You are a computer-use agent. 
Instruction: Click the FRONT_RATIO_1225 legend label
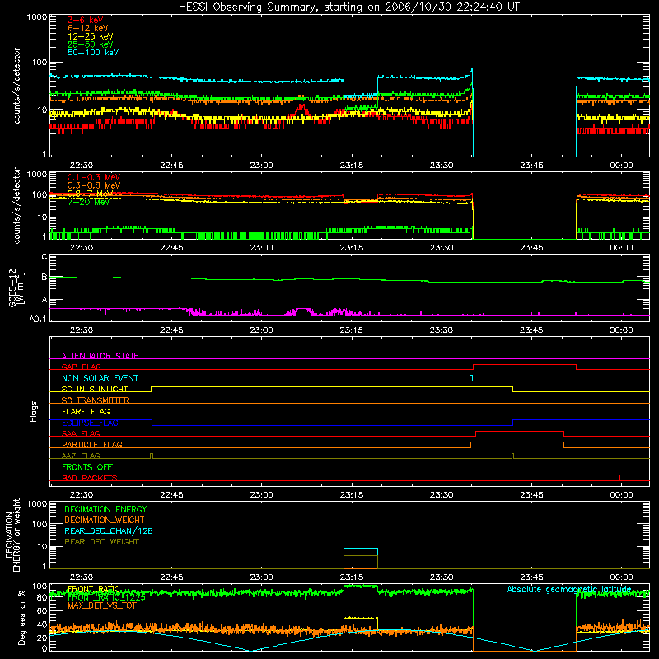pyautogui.click(x=106, y=597)
